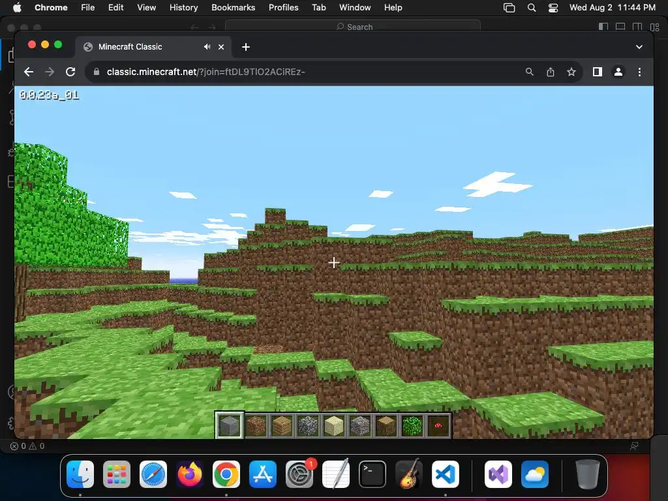Go back to previous page
Screen dimensions: 668x501
[29, 72]
